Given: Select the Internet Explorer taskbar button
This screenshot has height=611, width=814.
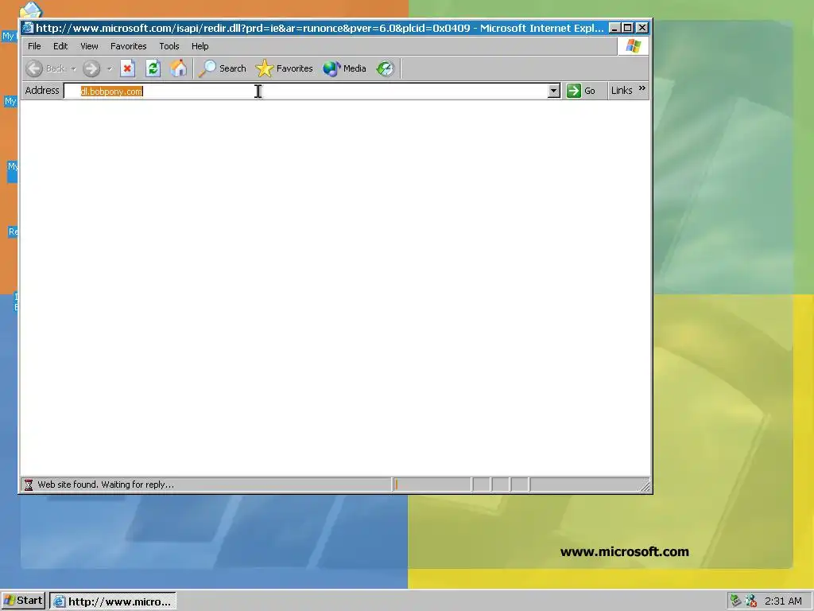Looking at the screenshot, I should coord(113,601).
